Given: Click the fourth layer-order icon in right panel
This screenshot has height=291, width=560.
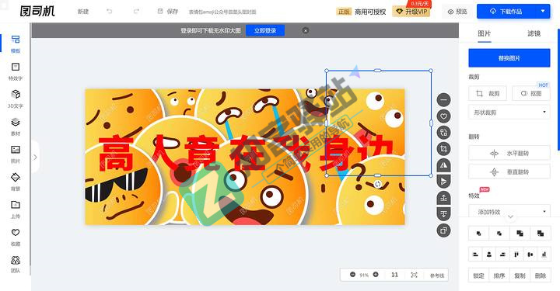Looking at the screenshot, I should point(541,234).
